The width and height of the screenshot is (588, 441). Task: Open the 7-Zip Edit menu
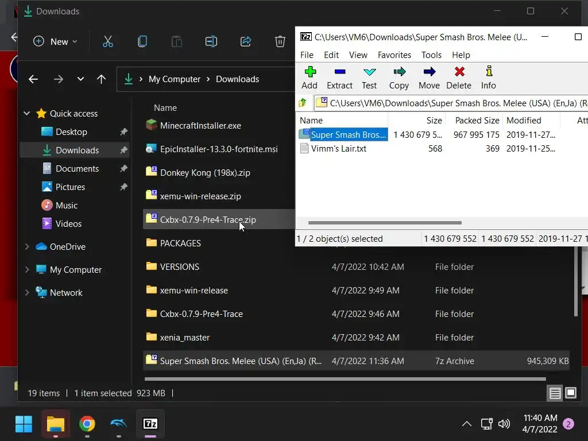tap(331, 55)
